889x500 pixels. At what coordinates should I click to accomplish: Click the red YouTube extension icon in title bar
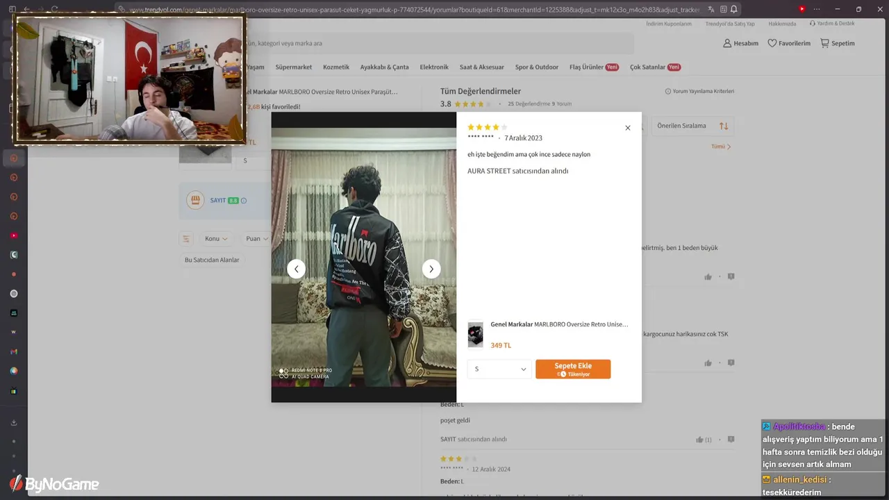[801, 9]
